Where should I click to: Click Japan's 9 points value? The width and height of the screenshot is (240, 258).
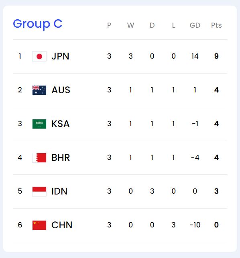point(216,56)
